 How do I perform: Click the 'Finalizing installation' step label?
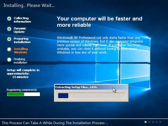20,61
